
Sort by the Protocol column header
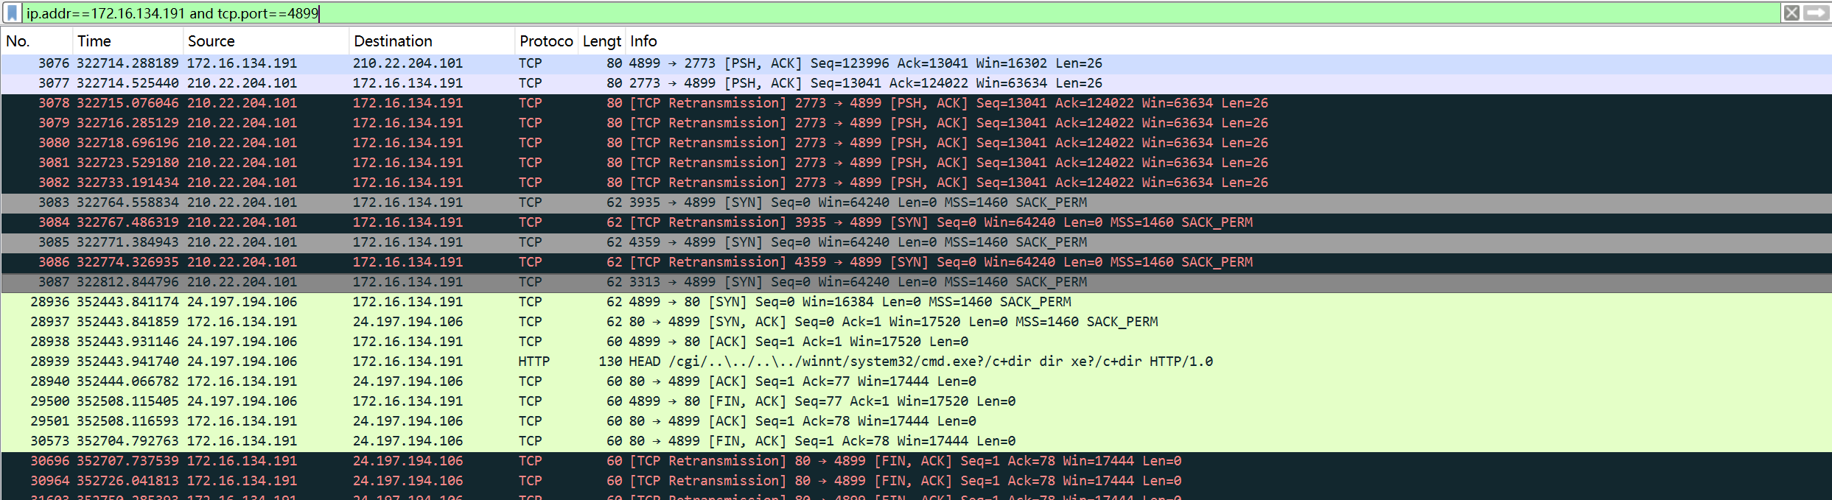click(546, 41)
